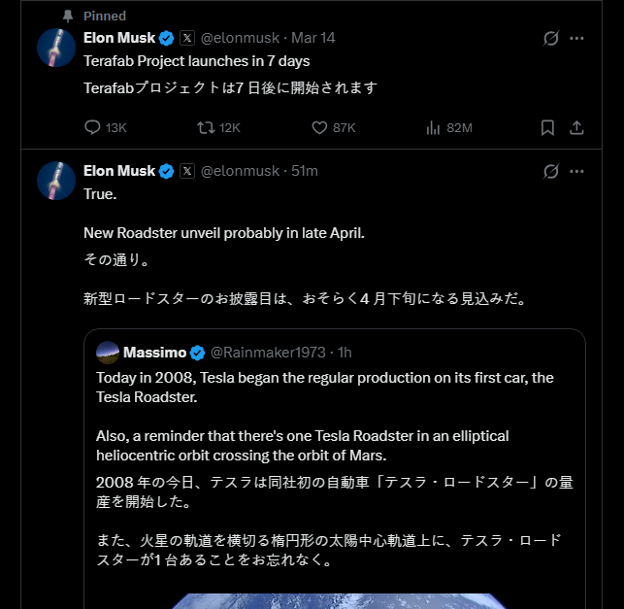Bookmark the pinned Terafab tweet
624x609 pixels.
tap(547, 127)
